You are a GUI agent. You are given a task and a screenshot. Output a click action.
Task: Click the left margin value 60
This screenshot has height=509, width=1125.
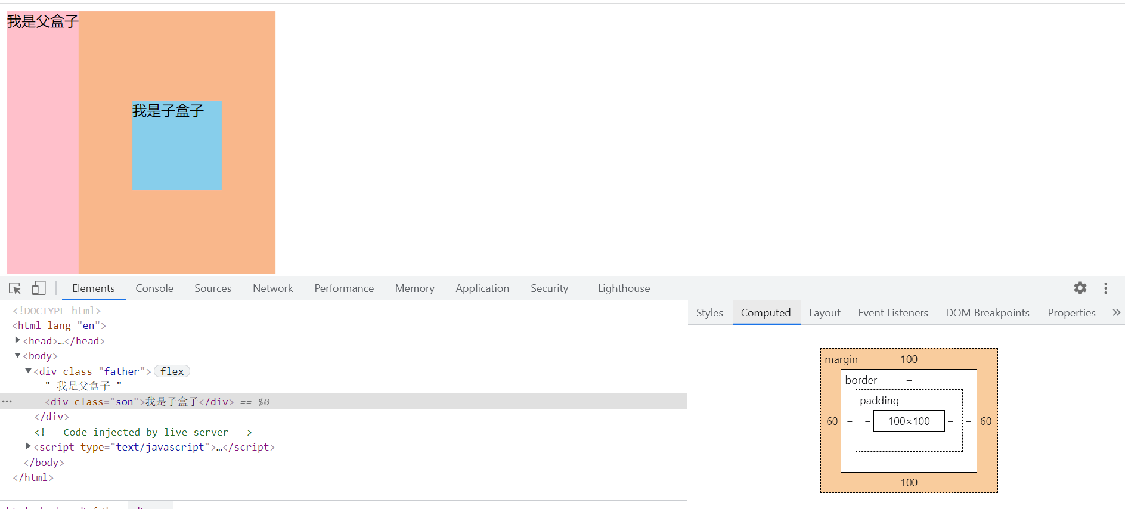[x=832, y=421]
